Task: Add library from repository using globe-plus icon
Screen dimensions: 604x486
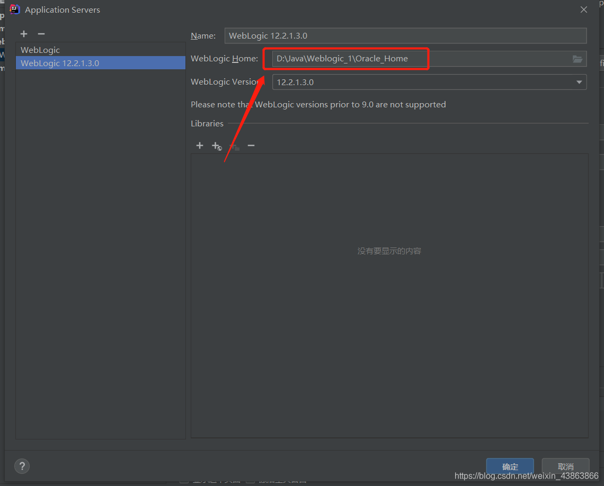Action: 217,145
